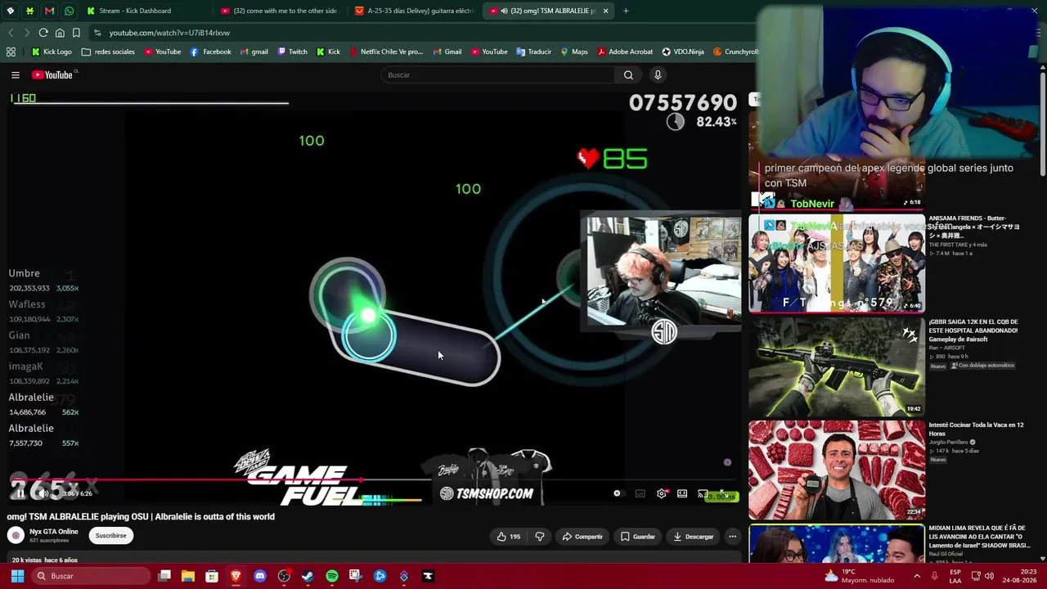
Task: Like the video with thumbs up
Action: pos(508,537)
